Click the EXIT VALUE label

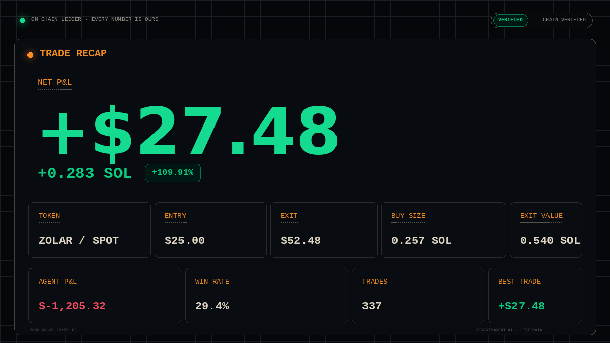tap(541, 216)
